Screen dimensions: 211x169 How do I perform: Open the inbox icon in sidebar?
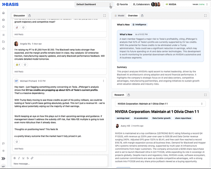point(3,20)
